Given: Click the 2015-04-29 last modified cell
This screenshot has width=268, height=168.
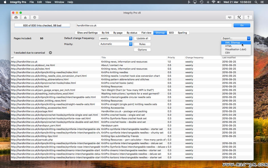Looking at the screenshot, I should coord(229,115).
